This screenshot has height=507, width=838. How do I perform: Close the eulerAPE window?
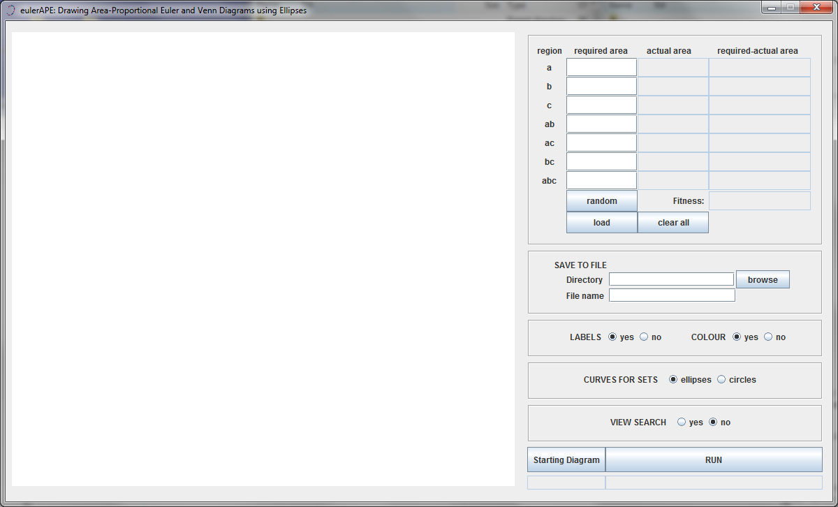[816, 7]
